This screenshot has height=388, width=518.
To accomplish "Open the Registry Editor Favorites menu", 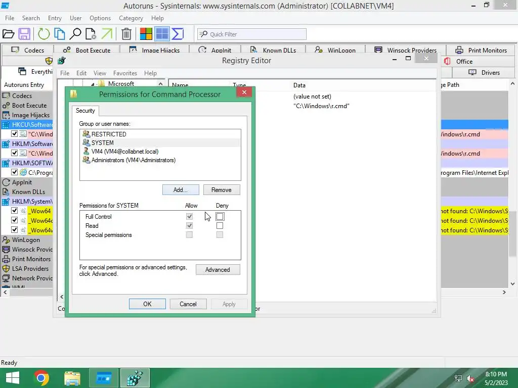I will [125, 73].
